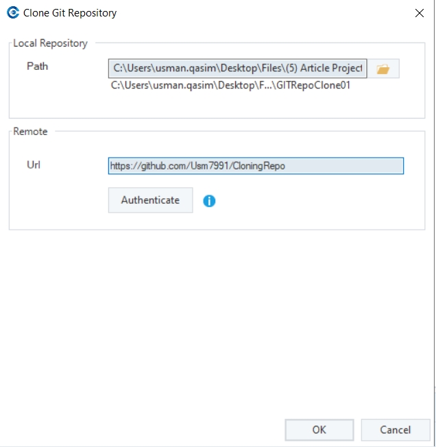The image size is (436, 447).
Task: Click inside the local repository Path field
Action: point(237,69)
